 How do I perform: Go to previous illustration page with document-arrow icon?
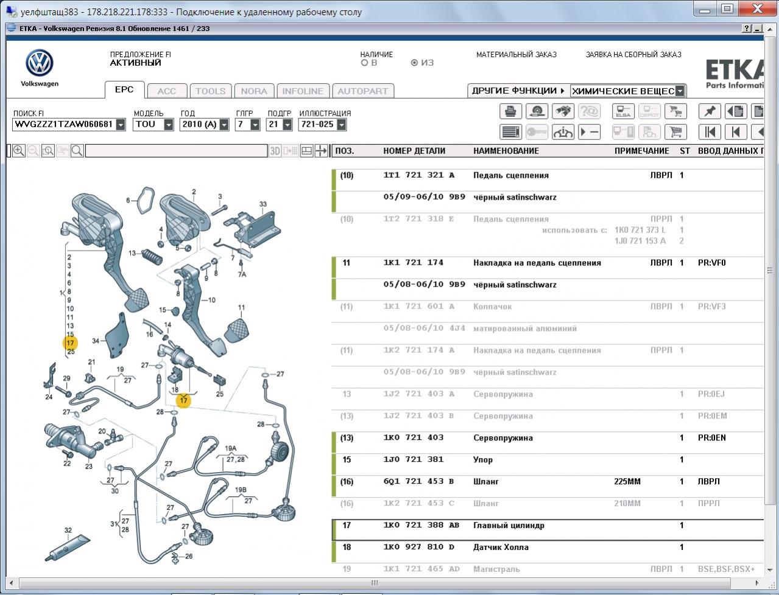[x=736, y=111]
